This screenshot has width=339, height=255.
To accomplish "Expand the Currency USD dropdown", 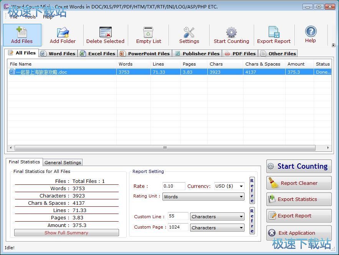I will tap(241, 186).
